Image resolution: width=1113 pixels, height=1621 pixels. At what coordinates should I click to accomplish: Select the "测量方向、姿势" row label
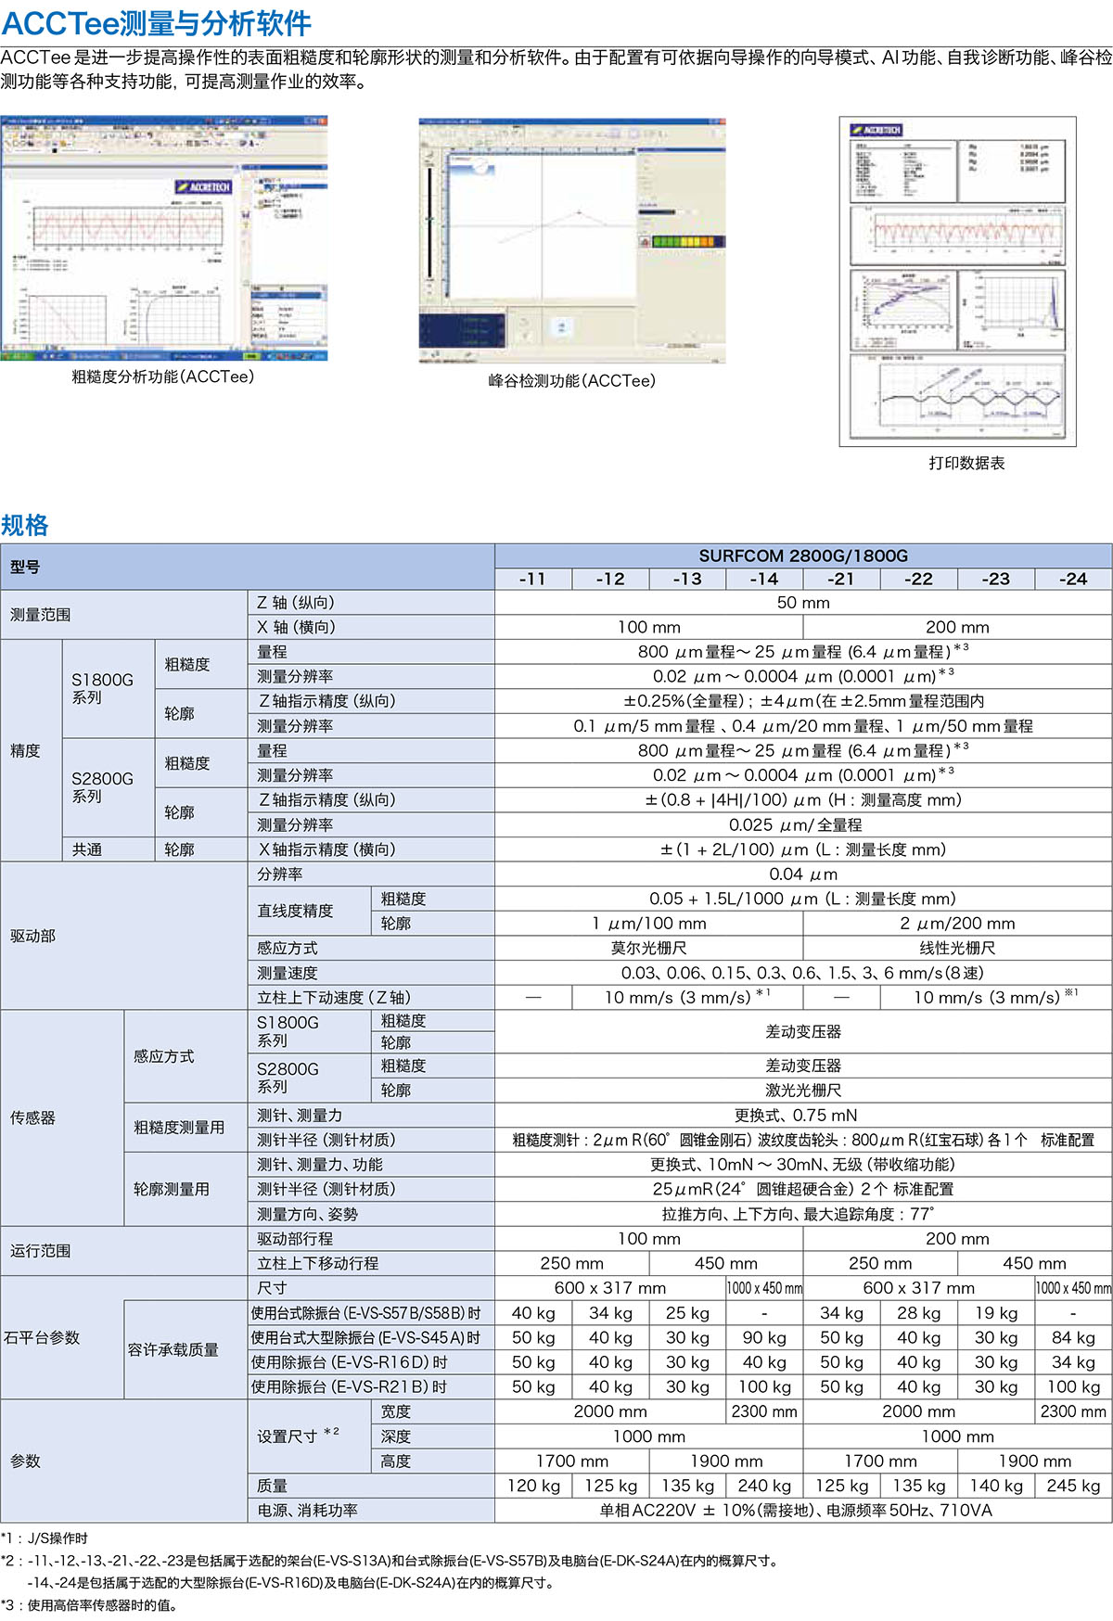tap(371, 1214)
